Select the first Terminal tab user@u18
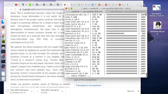This screenshot has height=94, width=168. pos(85,11)
